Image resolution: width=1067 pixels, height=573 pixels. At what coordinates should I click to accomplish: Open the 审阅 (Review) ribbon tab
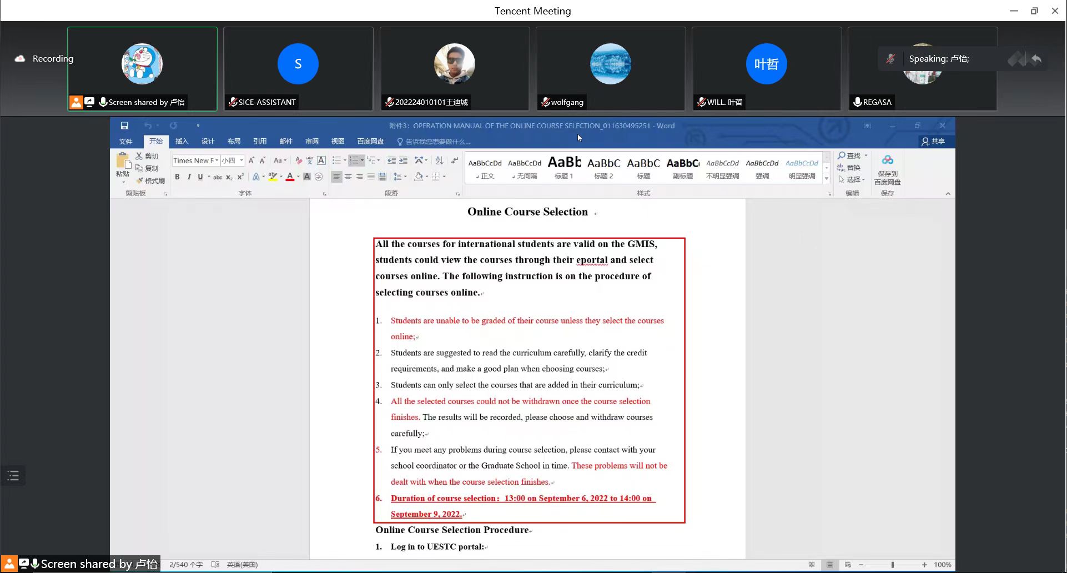click(312, 141)
